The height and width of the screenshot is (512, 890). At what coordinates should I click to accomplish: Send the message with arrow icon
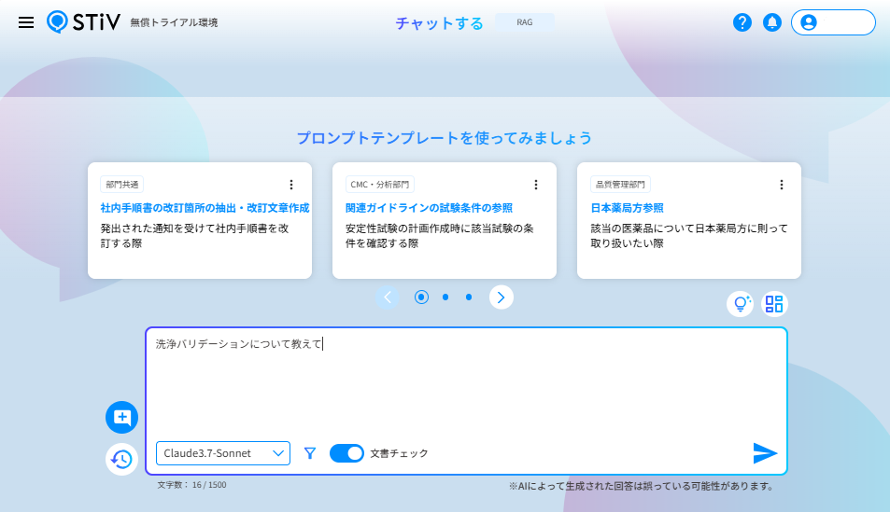(765, 453)
